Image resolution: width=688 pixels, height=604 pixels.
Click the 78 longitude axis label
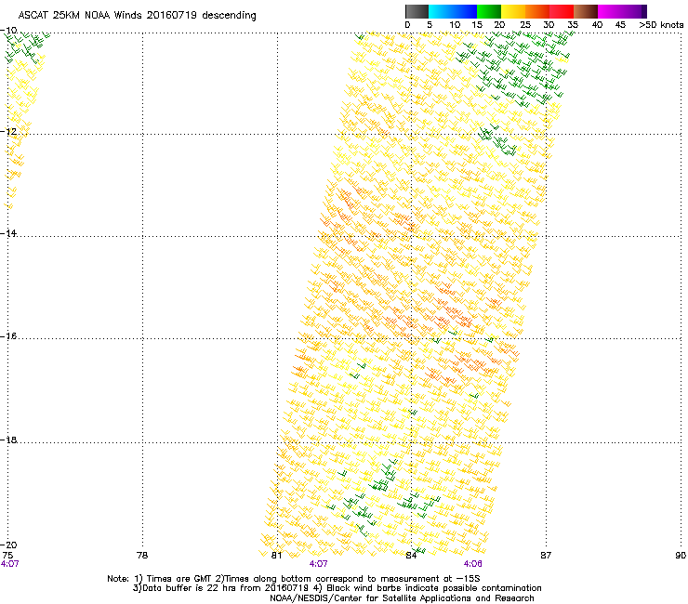point(142,556)
